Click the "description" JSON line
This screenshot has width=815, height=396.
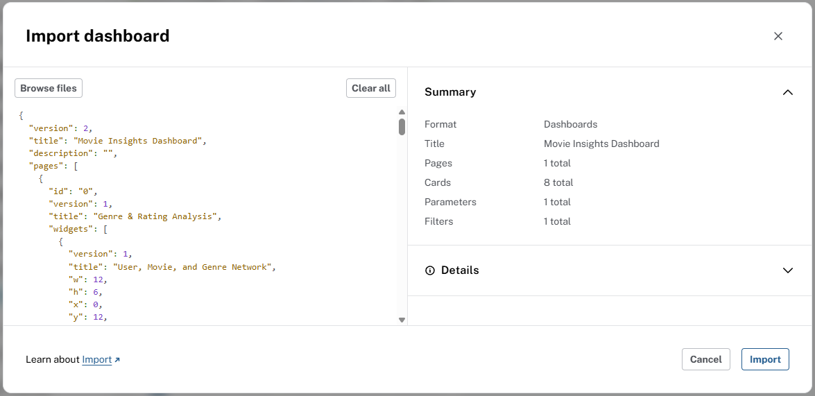(x=74, y=153)
